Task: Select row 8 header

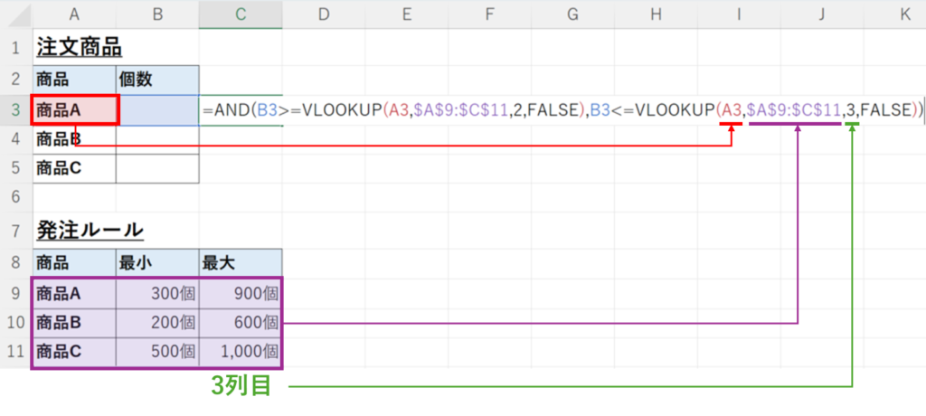Action: pyautogui.click(x=16, y=263)
